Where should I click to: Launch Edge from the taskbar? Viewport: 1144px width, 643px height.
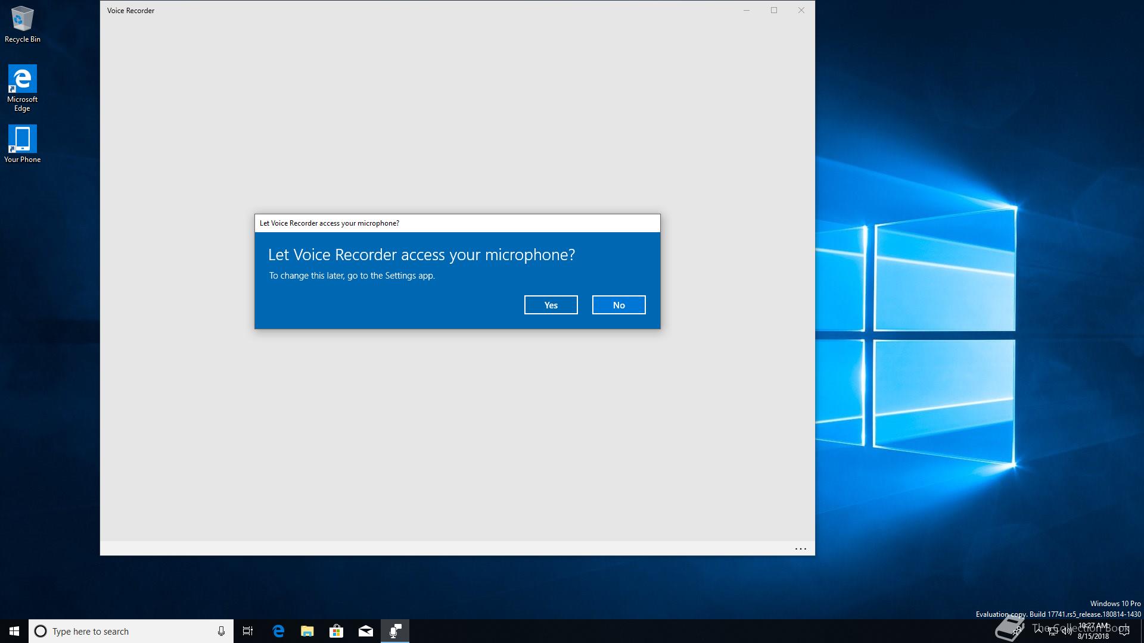click(278, 631)
